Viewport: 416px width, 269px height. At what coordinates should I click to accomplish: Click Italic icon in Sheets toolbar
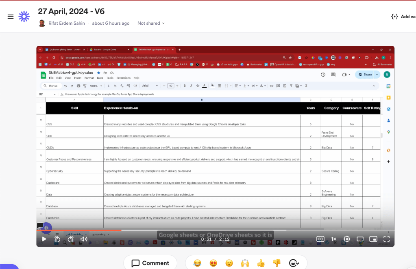pos(191,86)
